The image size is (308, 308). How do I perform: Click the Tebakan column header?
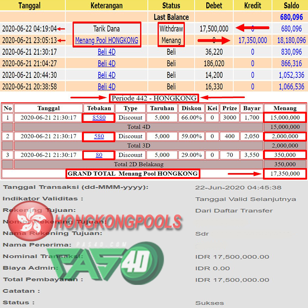click(99, 108)
